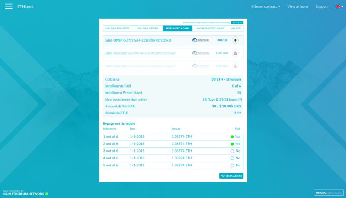Click the Smart contract document icon
Viewport: 346px width, 198px height.
pyautogui.click(x=253, y=7)
